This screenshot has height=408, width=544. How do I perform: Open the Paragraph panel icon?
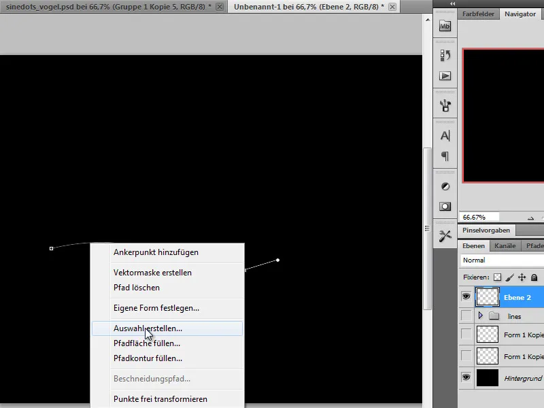pyautogui.click(x=445, y=156)
